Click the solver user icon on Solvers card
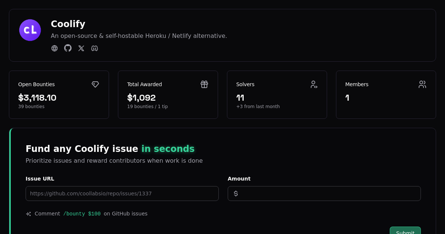Viewport: 445px width, 234px height. coord(314,84)
